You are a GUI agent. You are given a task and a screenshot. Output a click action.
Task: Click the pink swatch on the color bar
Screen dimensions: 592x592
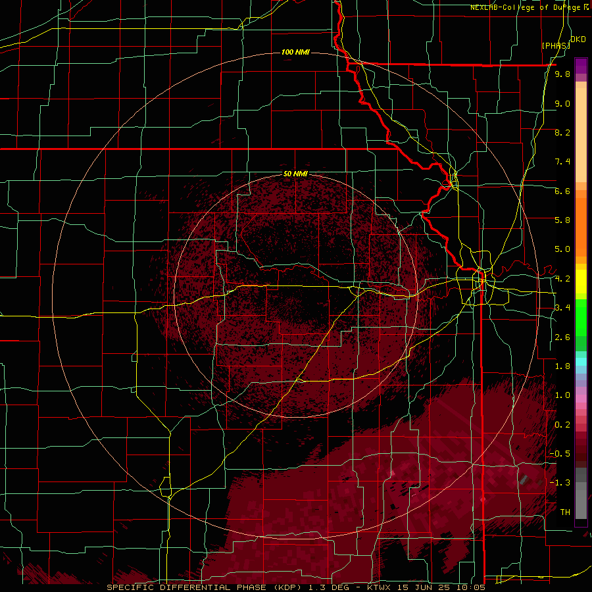(581, 399)
